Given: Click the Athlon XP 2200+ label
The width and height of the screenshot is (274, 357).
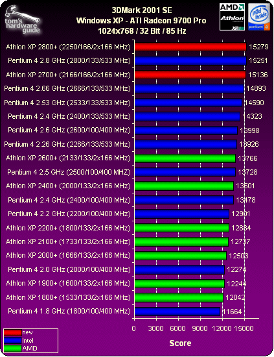Looking at the screenshot, I should point(68,228).
